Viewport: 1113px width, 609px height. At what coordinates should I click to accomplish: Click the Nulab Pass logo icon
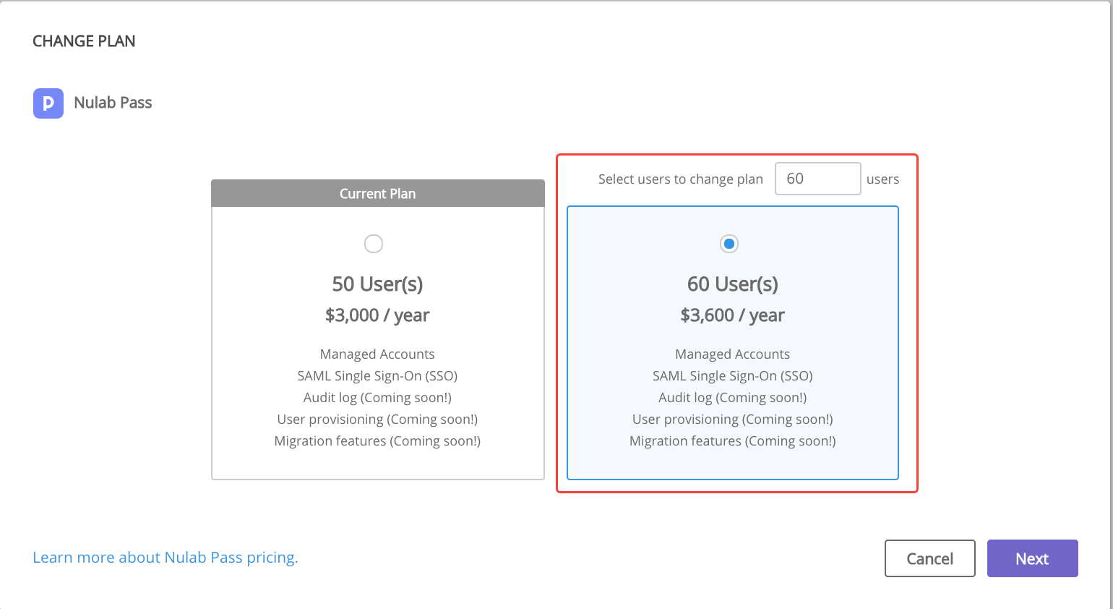click(48, 103)
